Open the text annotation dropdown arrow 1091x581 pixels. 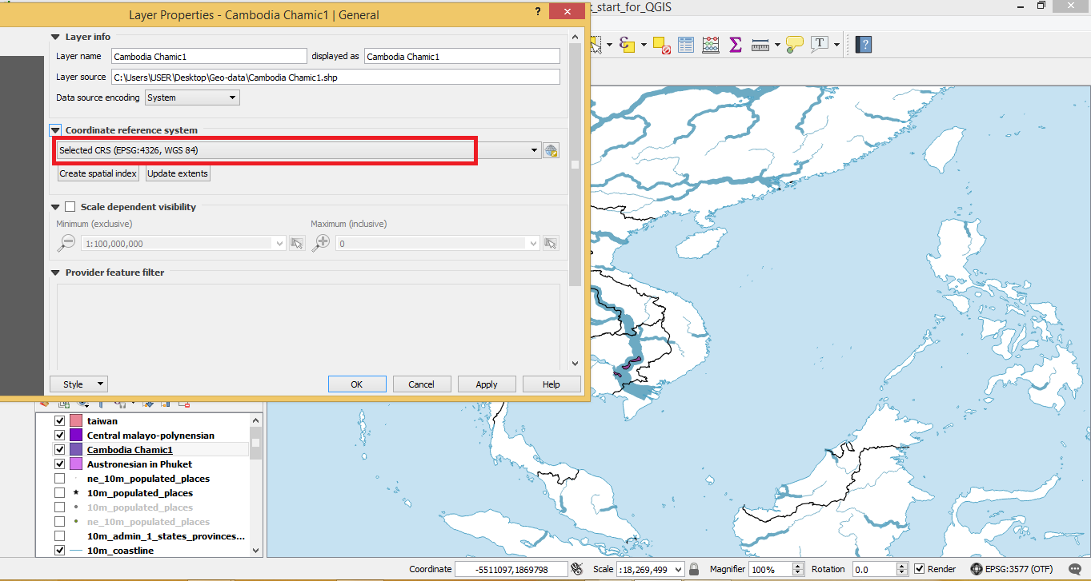pos(837,45)
